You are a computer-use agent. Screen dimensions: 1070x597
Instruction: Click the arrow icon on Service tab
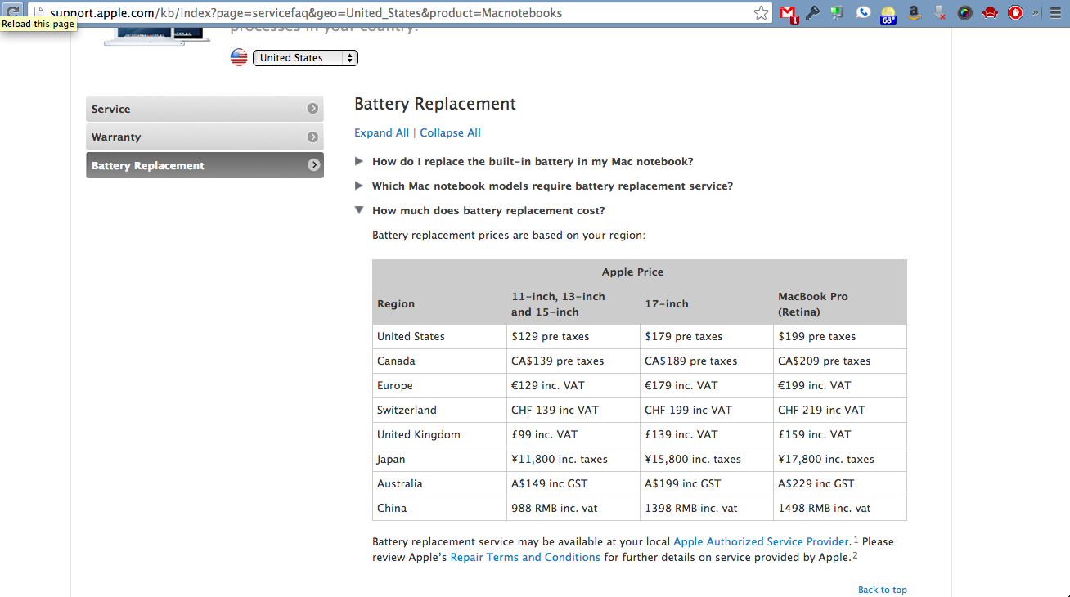click(x=312, y=109)
